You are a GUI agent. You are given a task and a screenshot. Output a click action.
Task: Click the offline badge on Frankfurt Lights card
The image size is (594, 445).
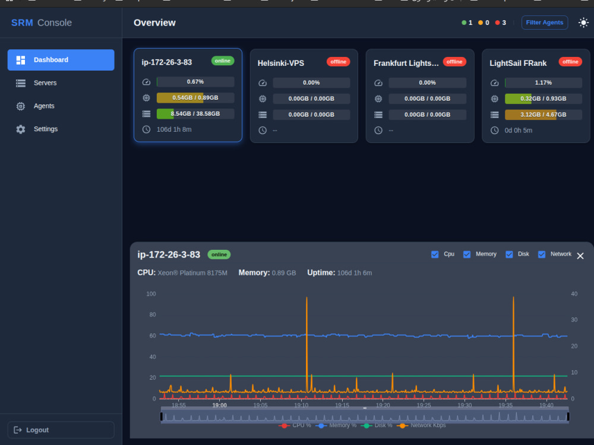tap(454, 62)
